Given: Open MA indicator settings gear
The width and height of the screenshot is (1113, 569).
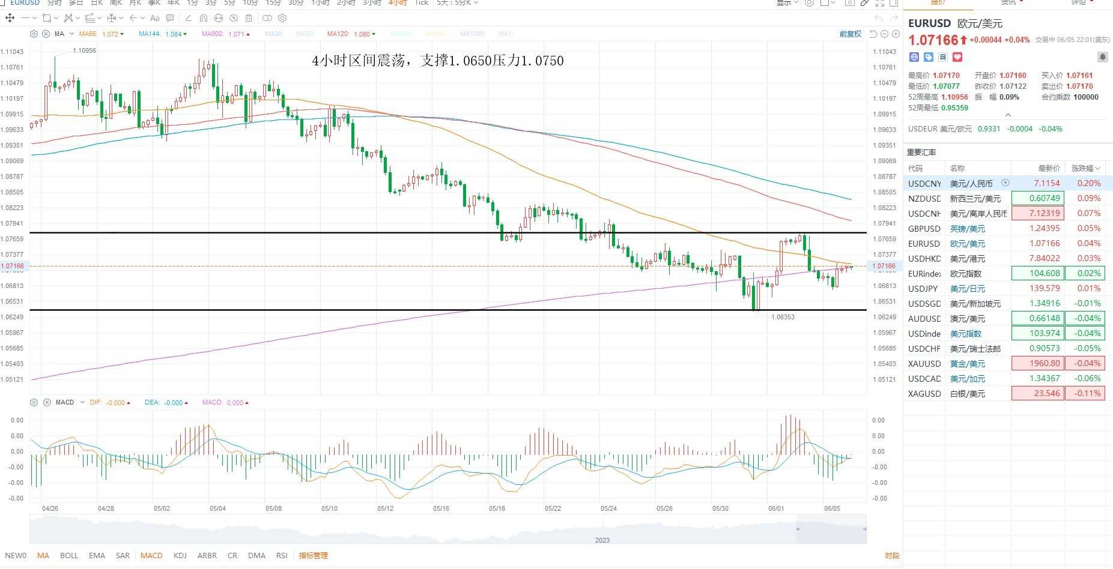Looking at the screenshot, I should point(34,34).
